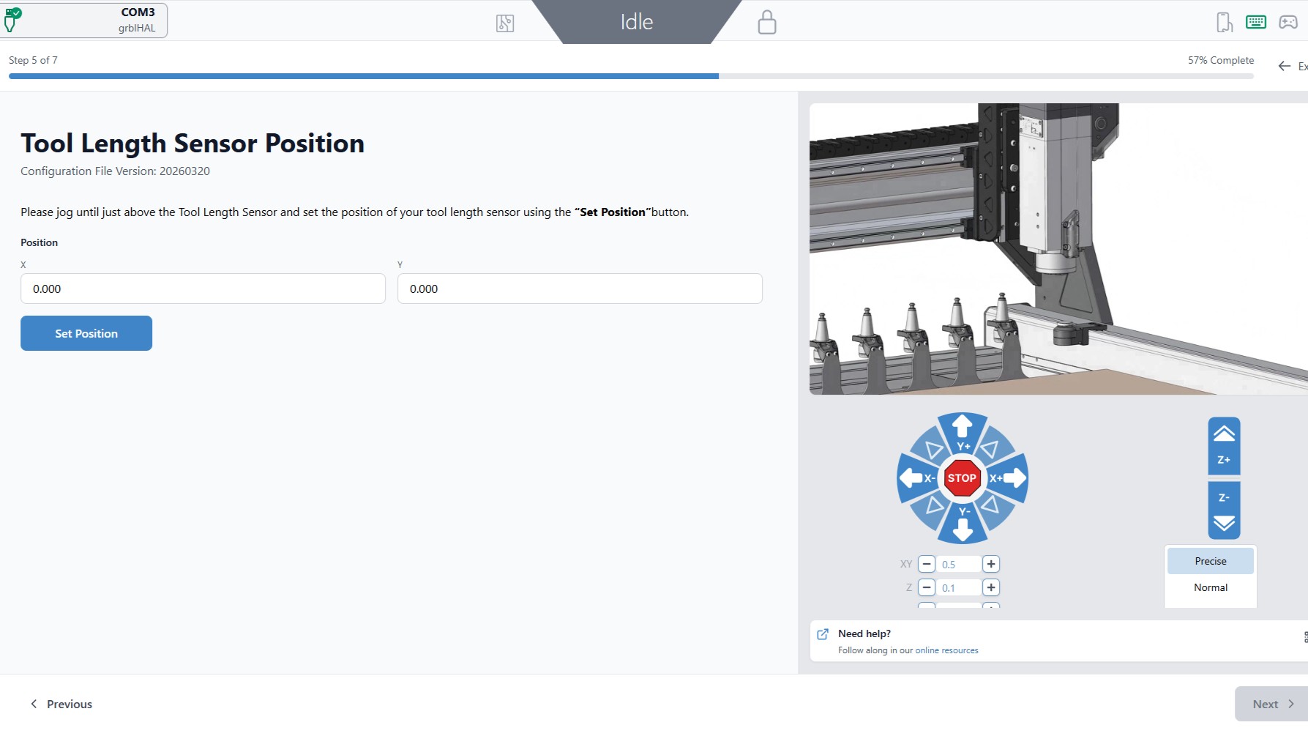Open the COM3 grblHAL connection selector

[x=85, y=20]
